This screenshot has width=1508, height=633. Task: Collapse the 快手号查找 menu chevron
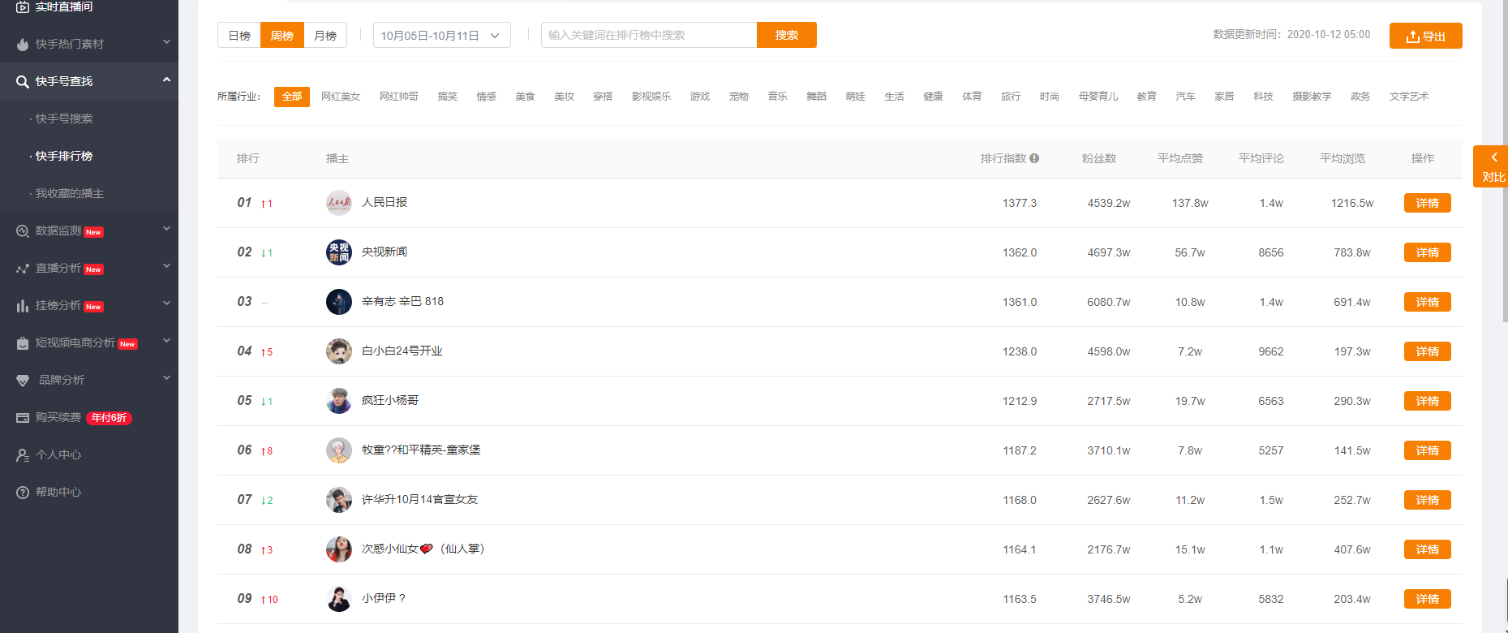coord(166,80)
